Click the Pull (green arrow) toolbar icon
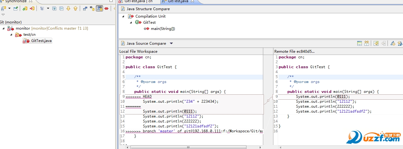The height and width of the screenshot is (149, 403). click(25, 9)
